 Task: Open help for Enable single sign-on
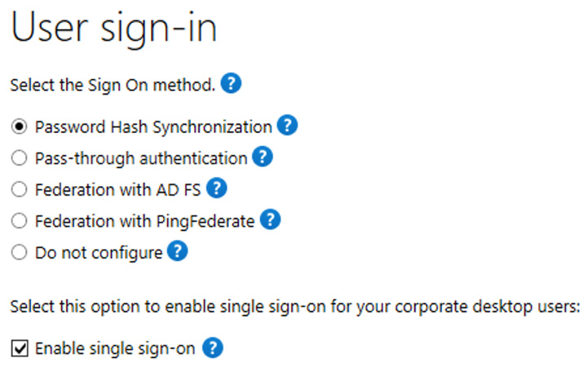pyautogui.click(x=212, y=349)
